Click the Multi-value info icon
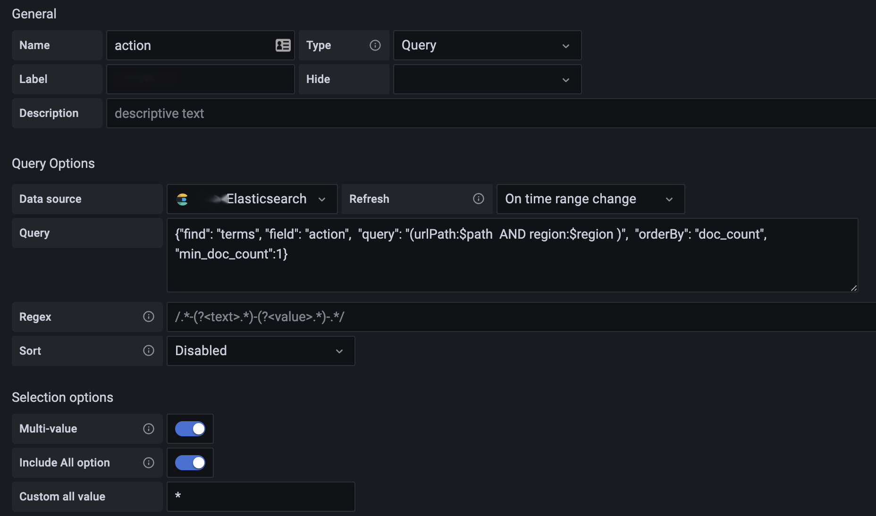 (x=149, y=428)
